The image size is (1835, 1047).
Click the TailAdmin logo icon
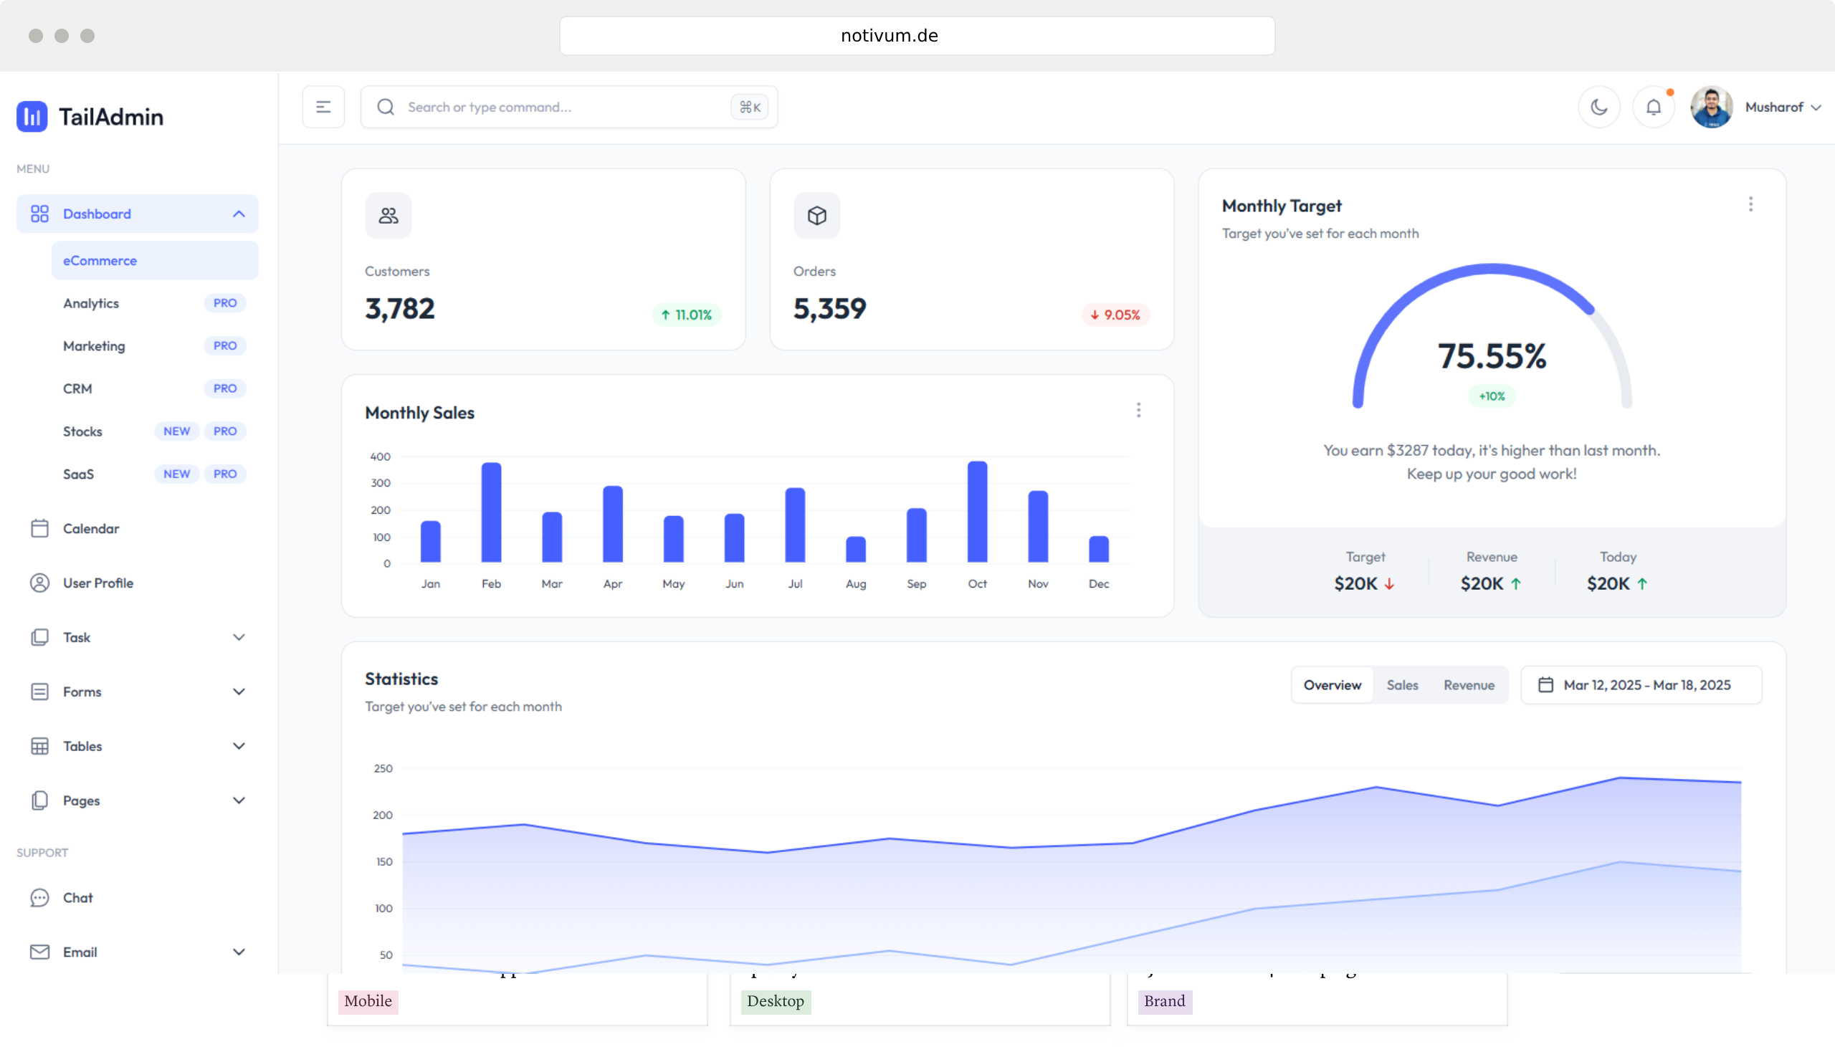[x=32, y=117]
